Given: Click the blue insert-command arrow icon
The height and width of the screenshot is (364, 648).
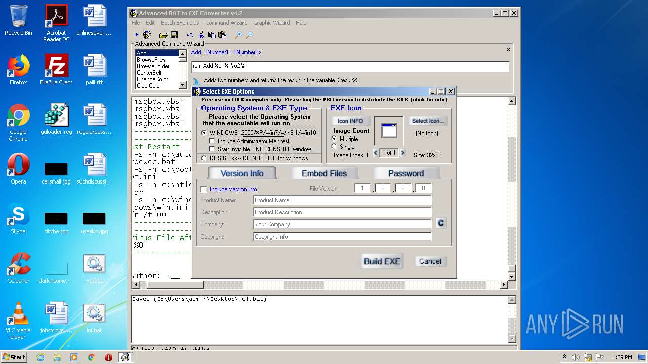Looking at the screenshot, I should (x=196, y=81).
